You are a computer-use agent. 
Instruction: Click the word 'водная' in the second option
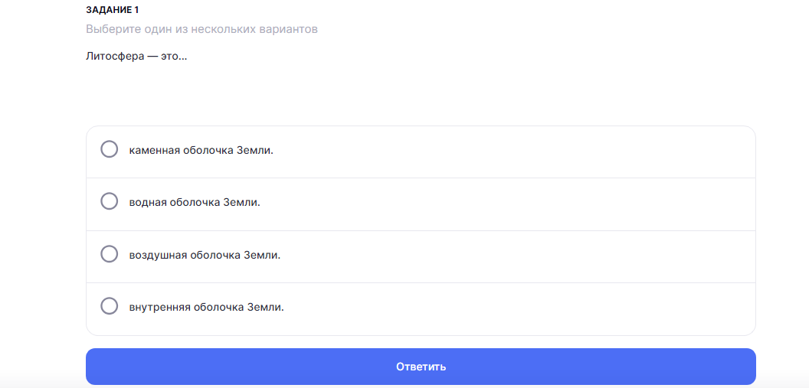point(148,203)
